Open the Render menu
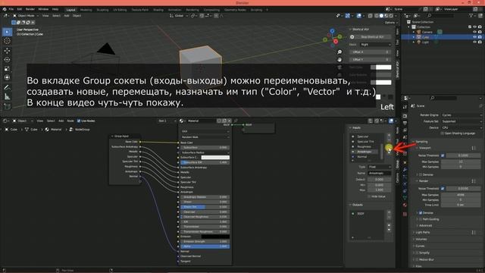 tap(30, 9)
